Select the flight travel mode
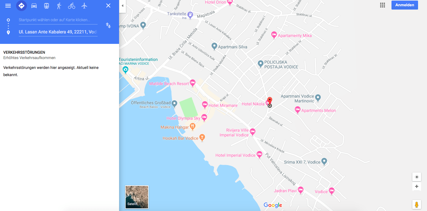427x211 pixels. coord(84,6)
